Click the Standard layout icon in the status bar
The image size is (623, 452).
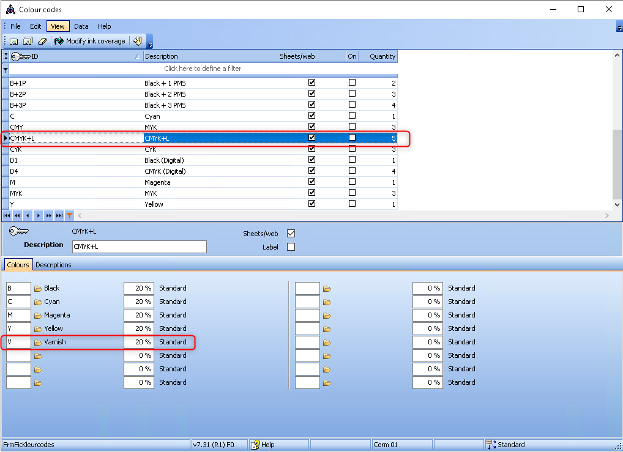[491, 445]
